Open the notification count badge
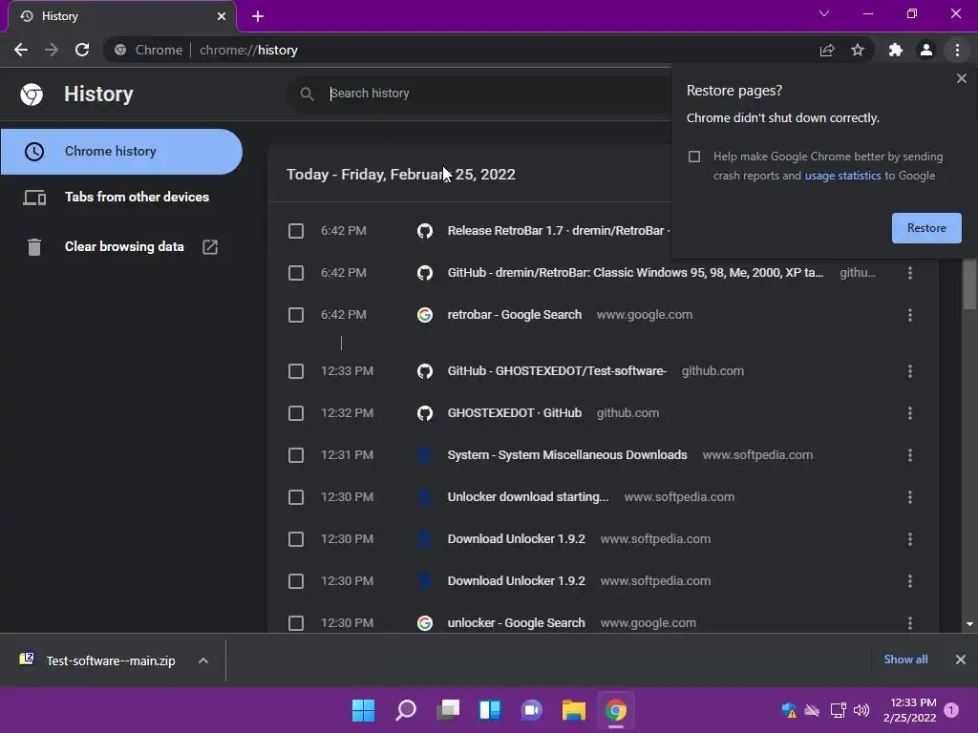The image size is (978, 733). tap(951, 710)
